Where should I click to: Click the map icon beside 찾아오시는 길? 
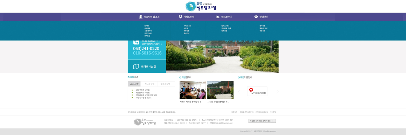[x=136, y=67]
